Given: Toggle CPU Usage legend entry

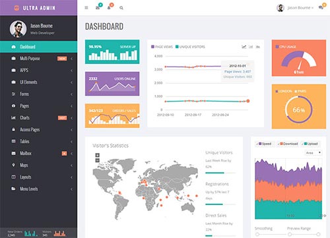Looking at the screenshot, I should [x=286, y=47].
